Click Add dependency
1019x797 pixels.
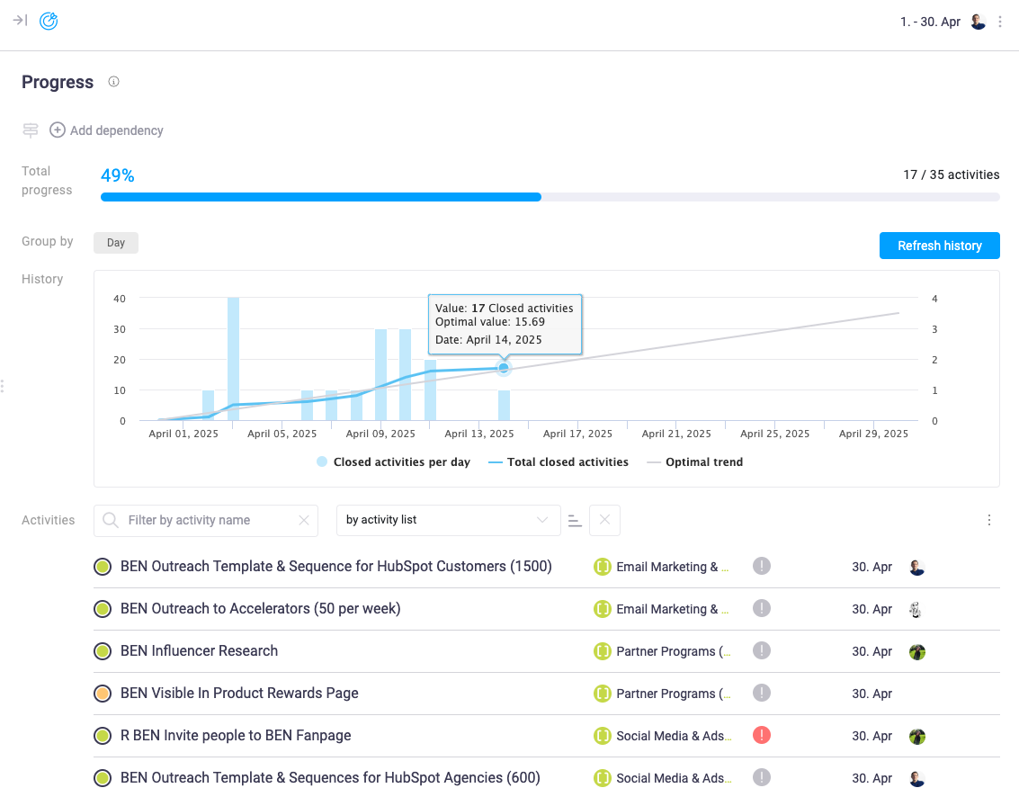(x=107, y=130)
